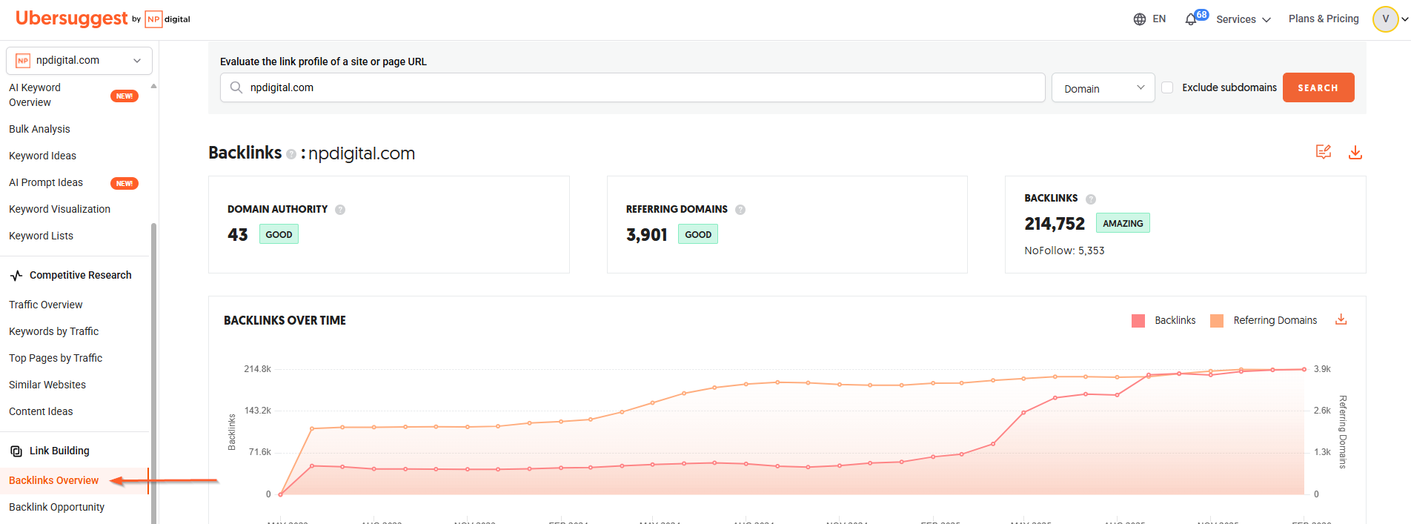The height and width of the screenshot is (524, 1411).
Task: Click the 3,901 referring domains value
Action: coord(647,235)
